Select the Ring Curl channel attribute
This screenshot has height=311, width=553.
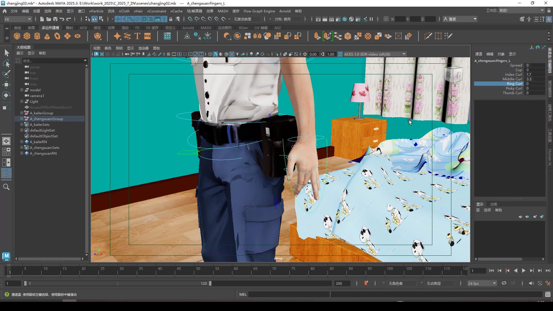[x=514, y=84]
